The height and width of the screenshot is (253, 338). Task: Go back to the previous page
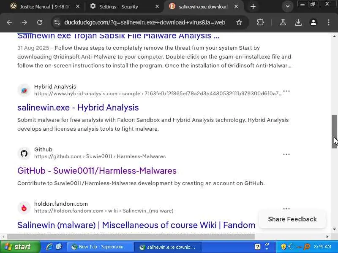pos(9,22)
